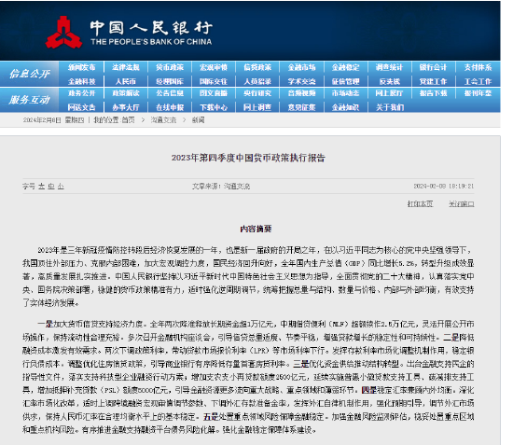
Task: Select 政策解读 menu item
Action: [x=126, y=93]
